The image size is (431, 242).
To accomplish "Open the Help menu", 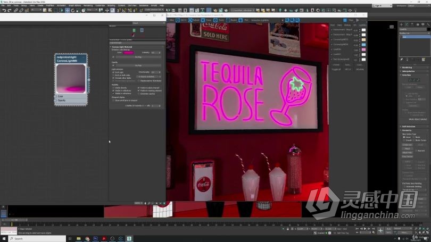I will pyautogui.click(x=162, y=5).
